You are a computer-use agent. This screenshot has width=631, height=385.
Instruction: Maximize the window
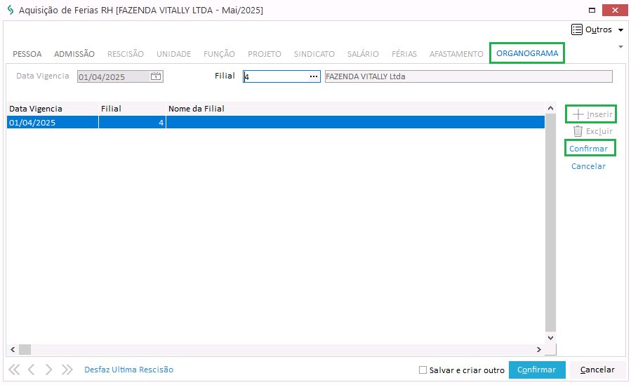[x=592, y=11]
